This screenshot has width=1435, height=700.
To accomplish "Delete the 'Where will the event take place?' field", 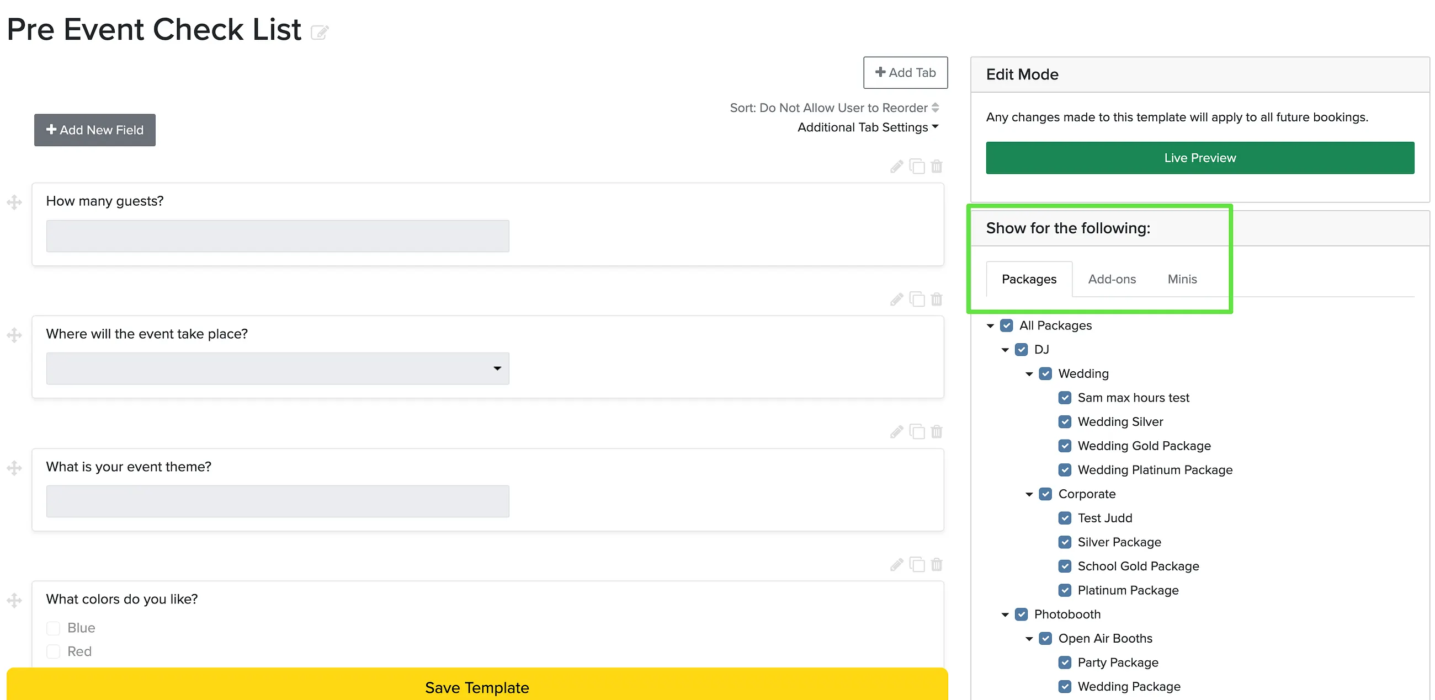I will [937, 300].
